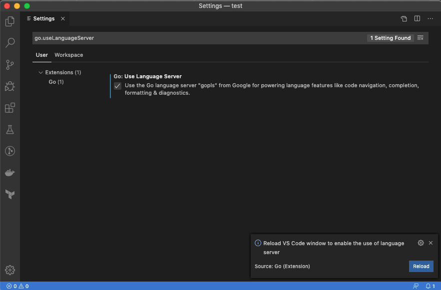The width and height of the screenshot is (441, 290).
Task: Open the Manage gear menu
Action: [x=10, y=270]
